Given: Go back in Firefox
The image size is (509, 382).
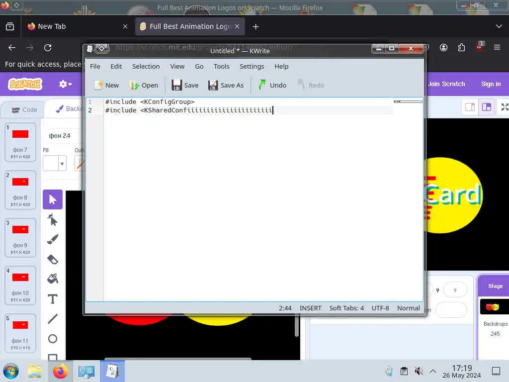Looking at the screenshot, I should pos(12,48).
